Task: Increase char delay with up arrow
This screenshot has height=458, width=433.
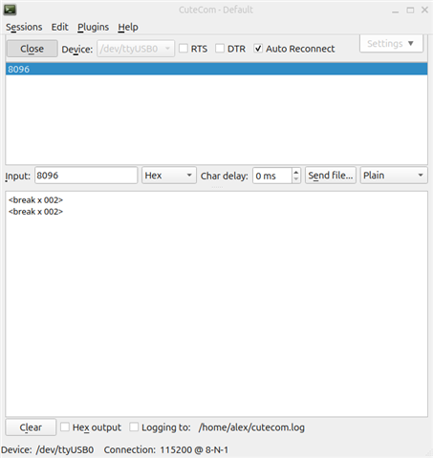Action: (x=296, y=172)
